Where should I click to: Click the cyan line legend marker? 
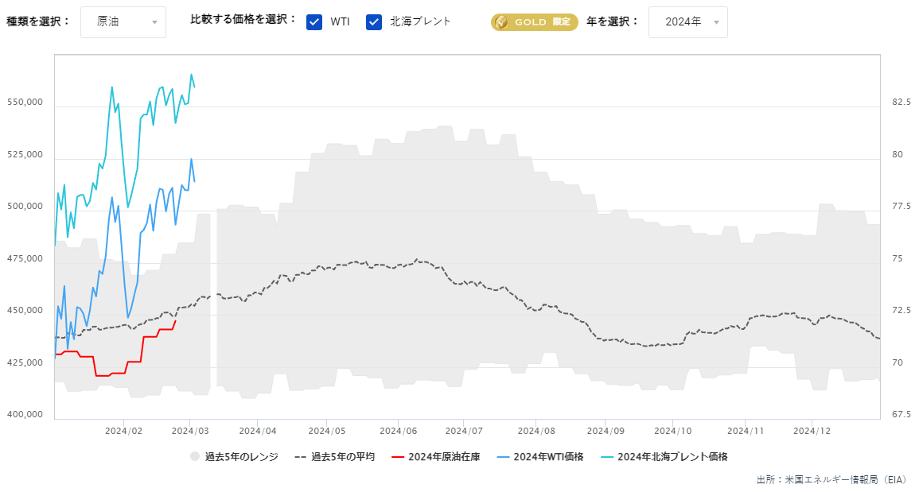[x=606, y=457]
